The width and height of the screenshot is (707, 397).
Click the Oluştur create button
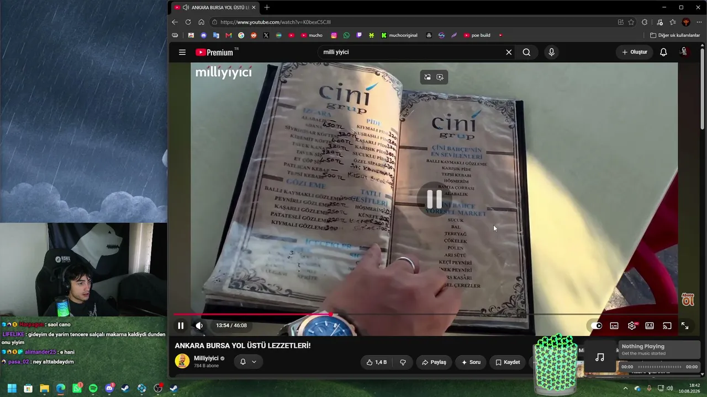tap(635, 52)
